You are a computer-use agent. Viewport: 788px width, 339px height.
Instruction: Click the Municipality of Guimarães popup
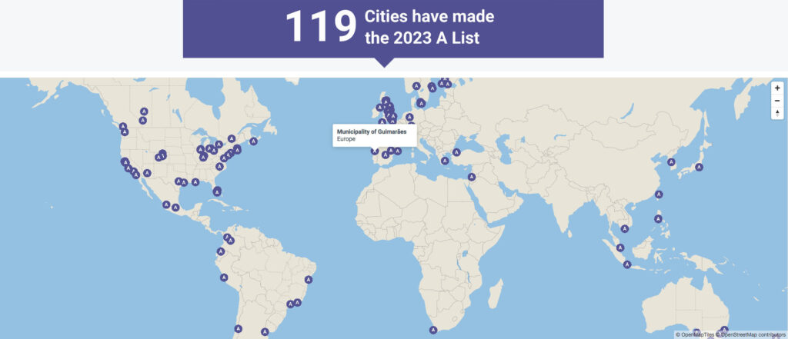pos(375,135)
